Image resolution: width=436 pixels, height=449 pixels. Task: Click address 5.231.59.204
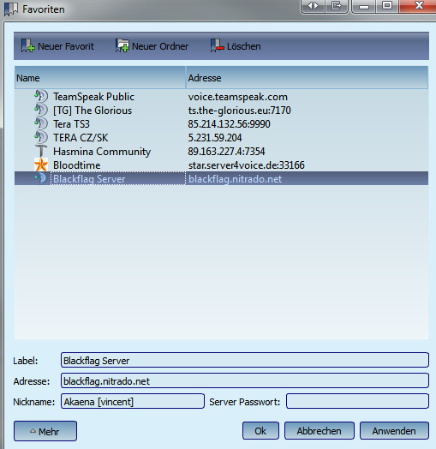tap(215, 138)
